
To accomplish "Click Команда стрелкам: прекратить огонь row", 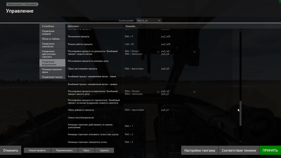I will (x=87, y=142).
